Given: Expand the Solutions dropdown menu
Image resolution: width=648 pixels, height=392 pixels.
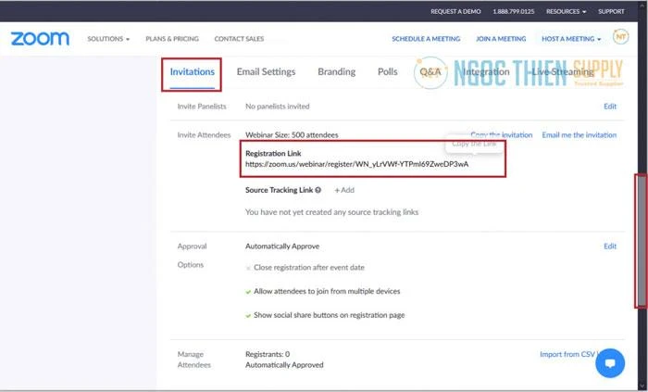Looking at the screenshot, I should [x=108, y=39].
